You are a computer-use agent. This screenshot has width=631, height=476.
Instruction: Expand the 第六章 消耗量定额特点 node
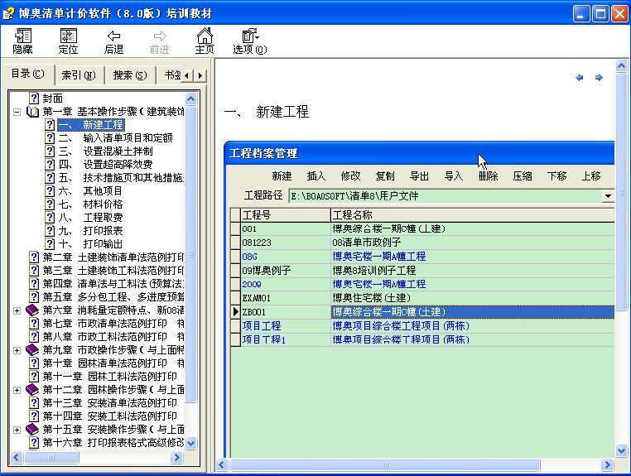[17, 310]
